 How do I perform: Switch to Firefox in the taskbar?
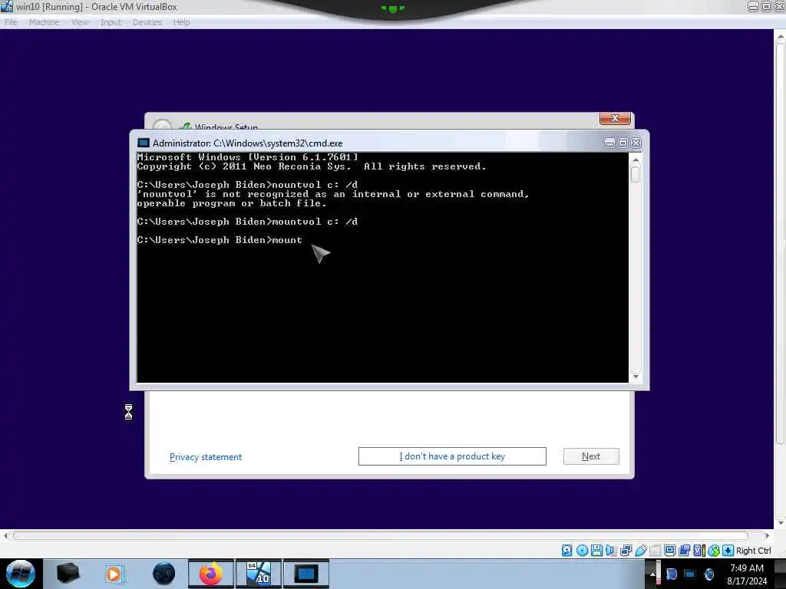point(211,574)
